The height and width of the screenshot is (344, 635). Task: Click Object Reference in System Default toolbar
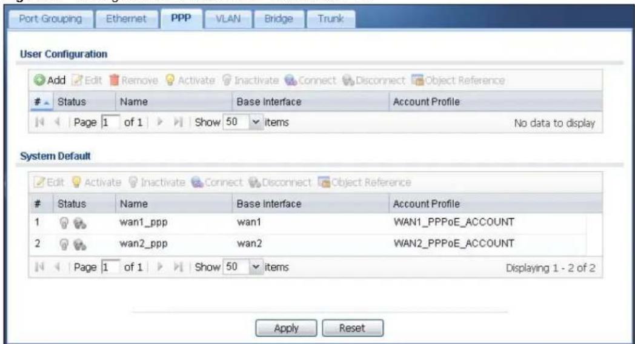tap(365, 182)
